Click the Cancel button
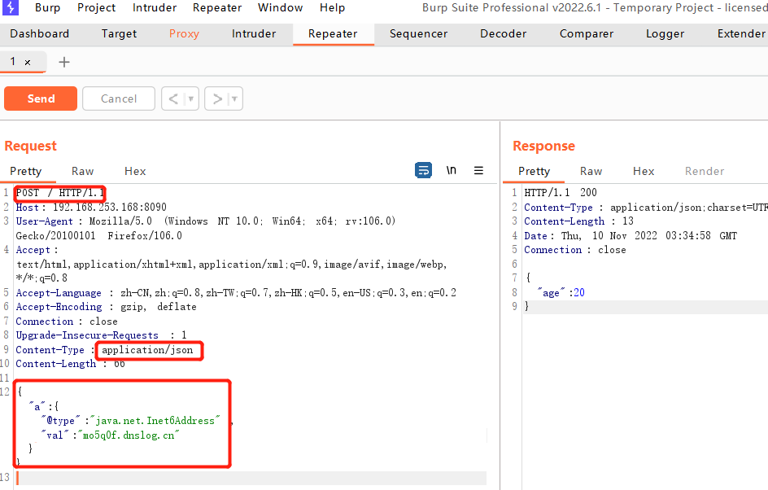Image resolution: width=768 pixels, height=490 pixels. point(119,98)
